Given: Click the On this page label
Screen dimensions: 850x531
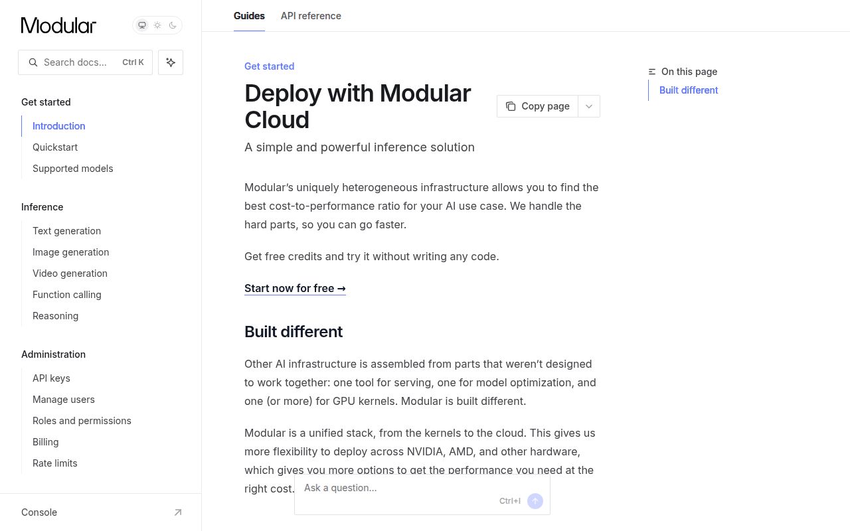Looking at the screenshot, I should (689, 72).
